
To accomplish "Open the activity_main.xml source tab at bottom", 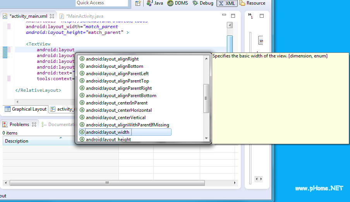I will [x=62, y=109].
